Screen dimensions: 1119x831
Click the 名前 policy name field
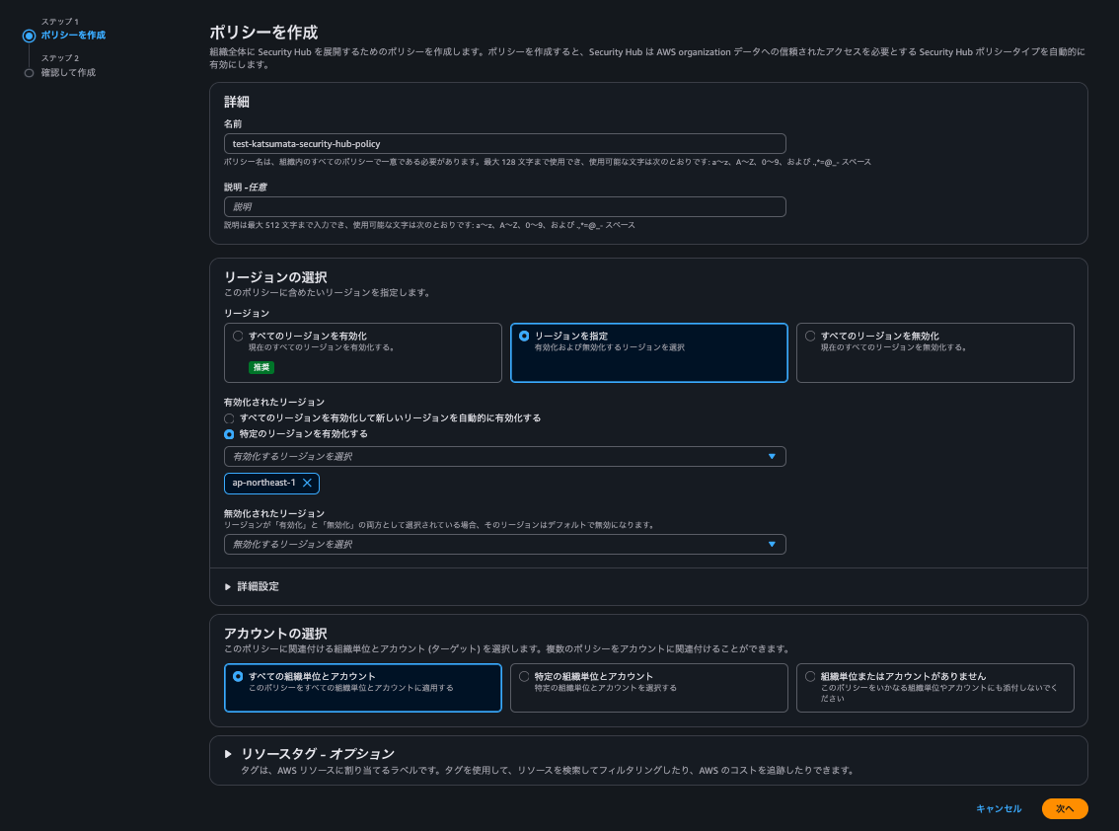pos(504,143)
